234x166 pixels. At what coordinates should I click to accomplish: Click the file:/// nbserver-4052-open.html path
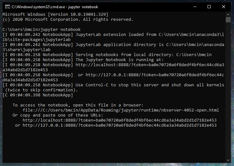point(121,110)
